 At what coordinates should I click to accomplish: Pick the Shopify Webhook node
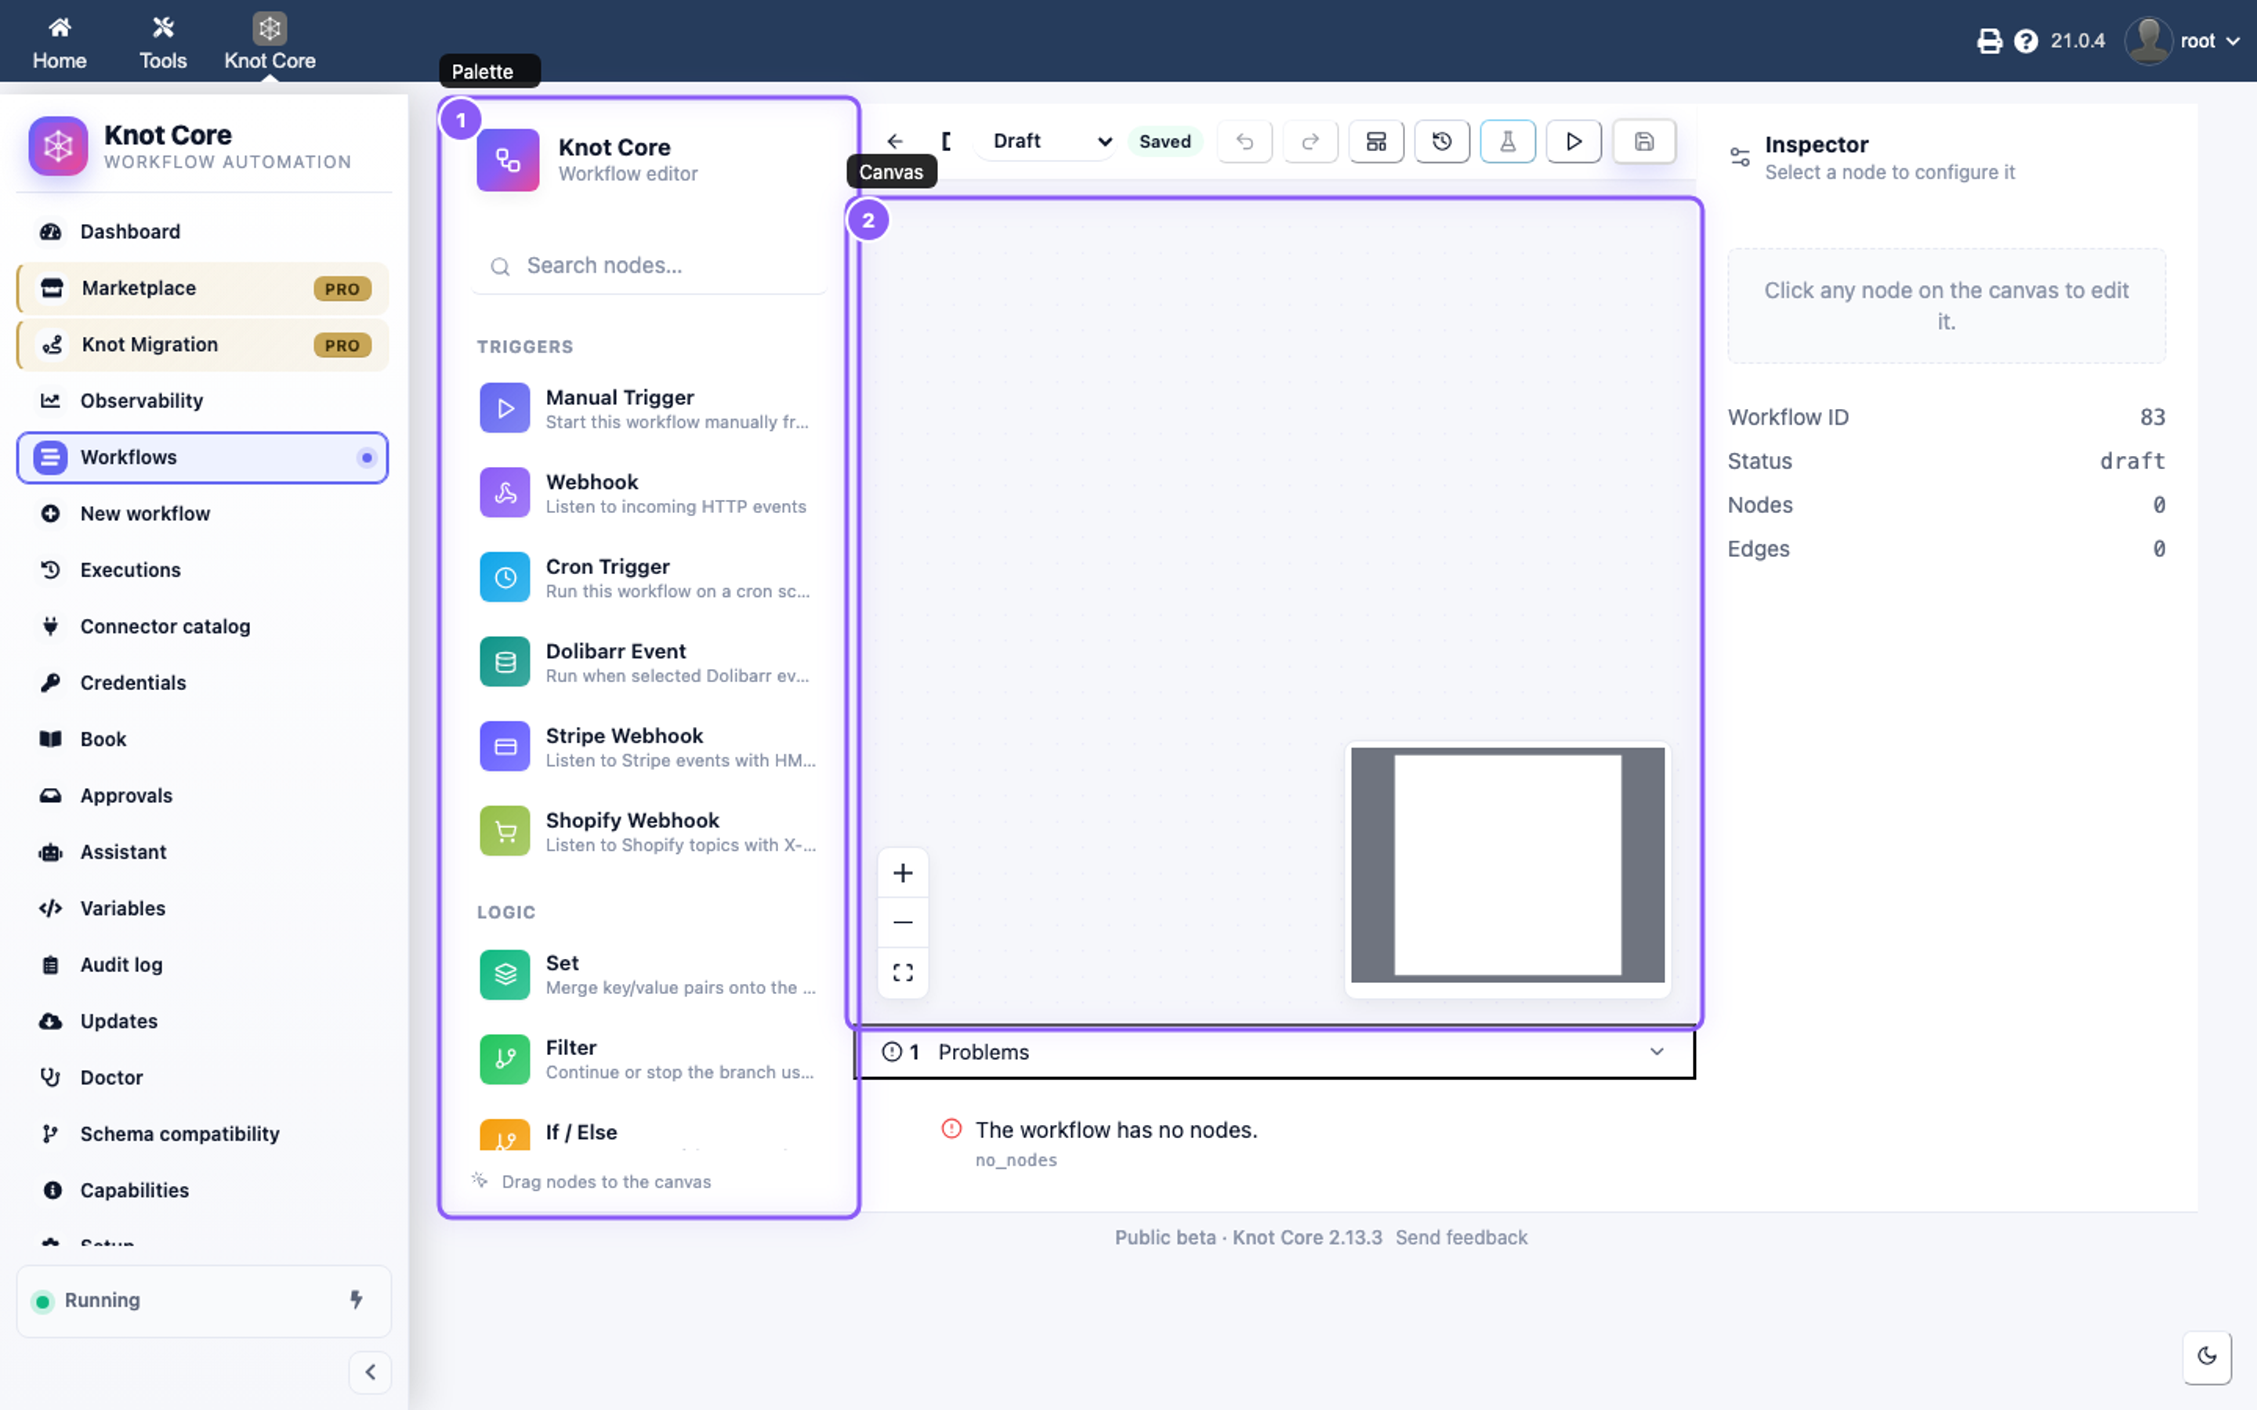tap(650, 832)
